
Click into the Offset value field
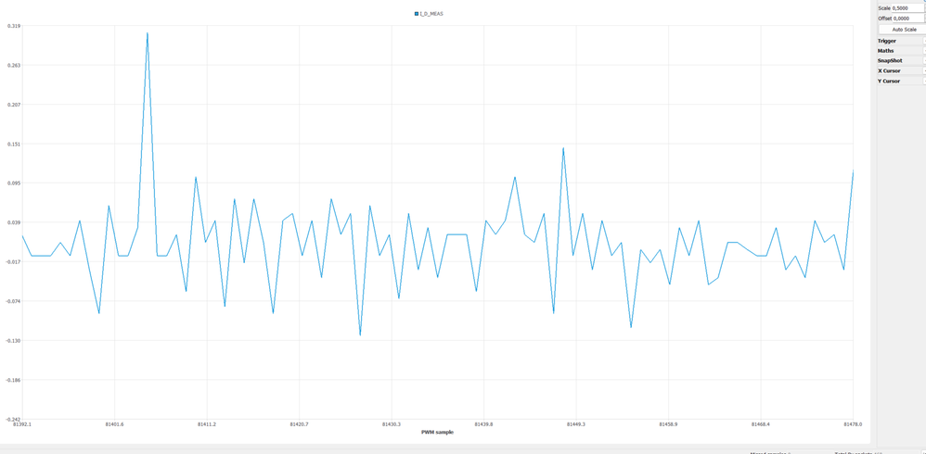pyautogui.click(x=907, y=19)
